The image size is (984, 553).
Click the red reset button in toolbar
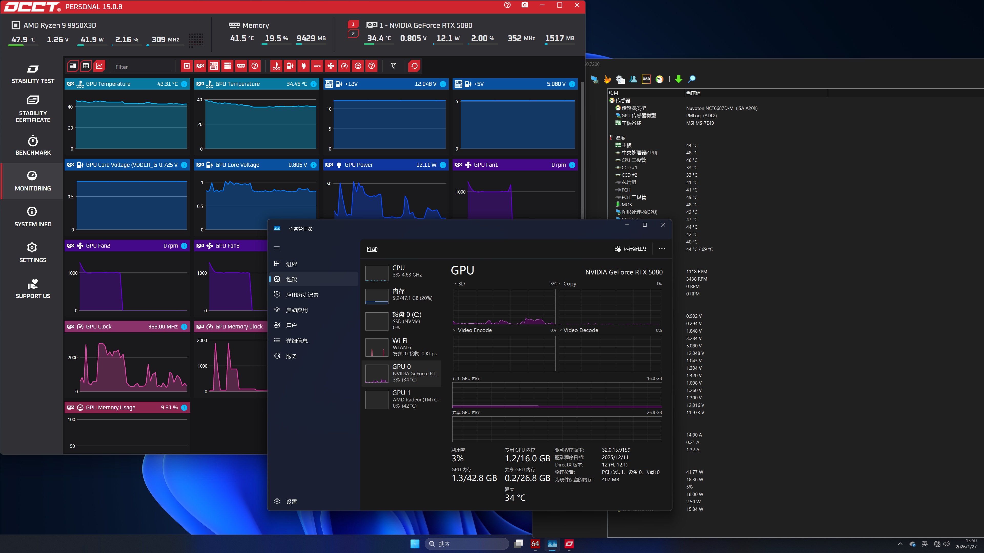coord(414,66)
